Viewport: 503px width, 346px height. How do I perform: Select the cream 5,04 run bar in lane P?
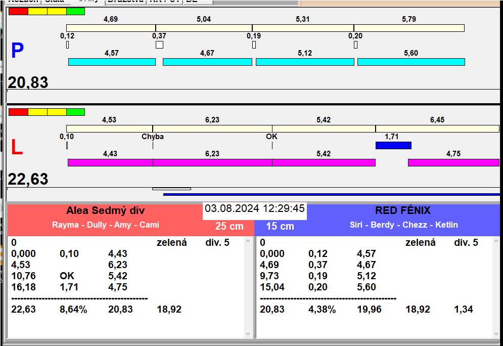(x=204, y=28)
